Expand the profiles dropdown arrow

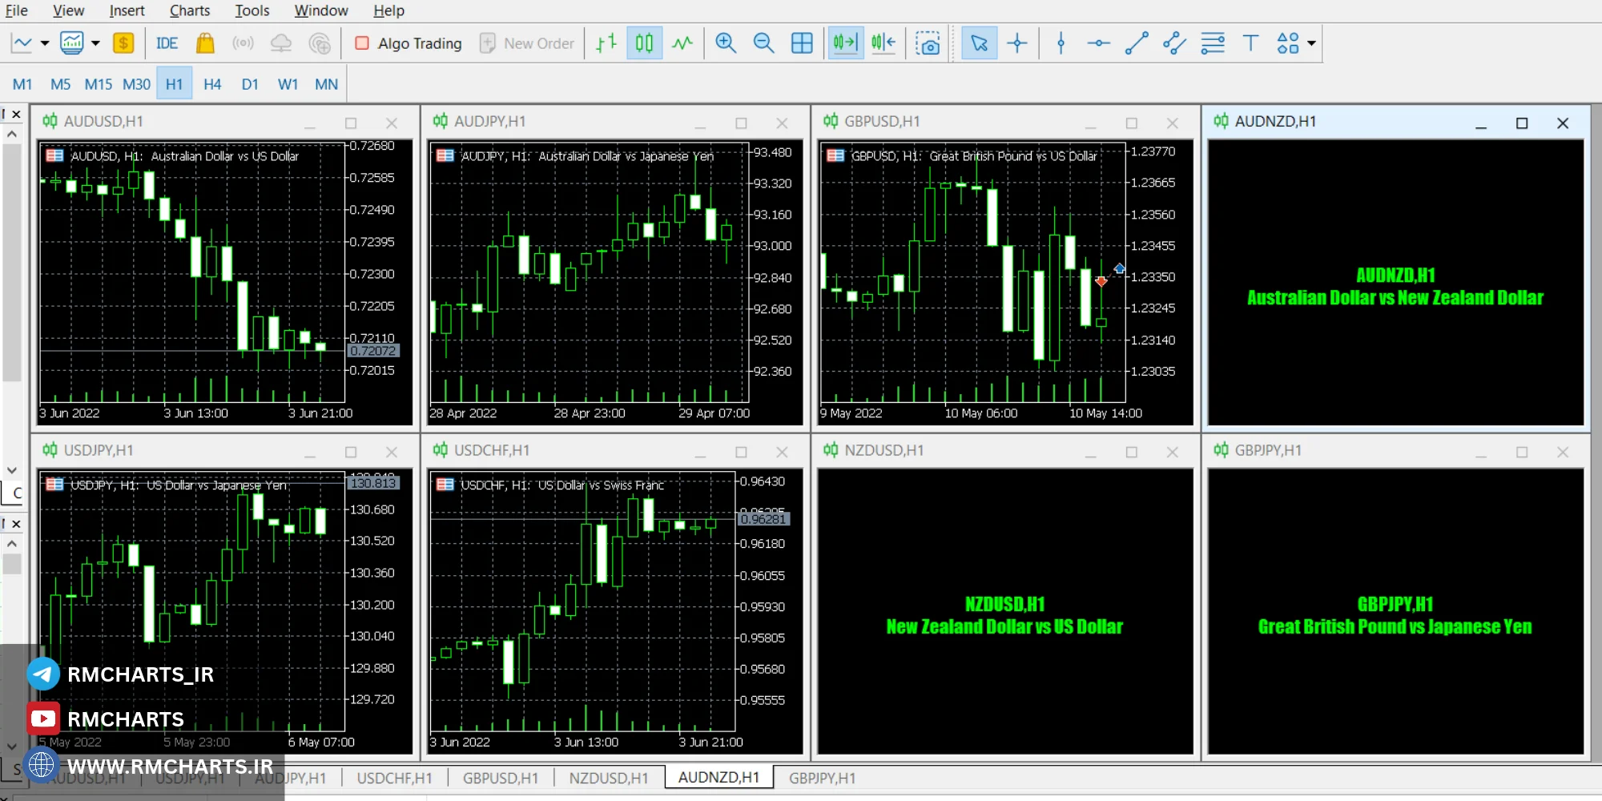point(95,43)
